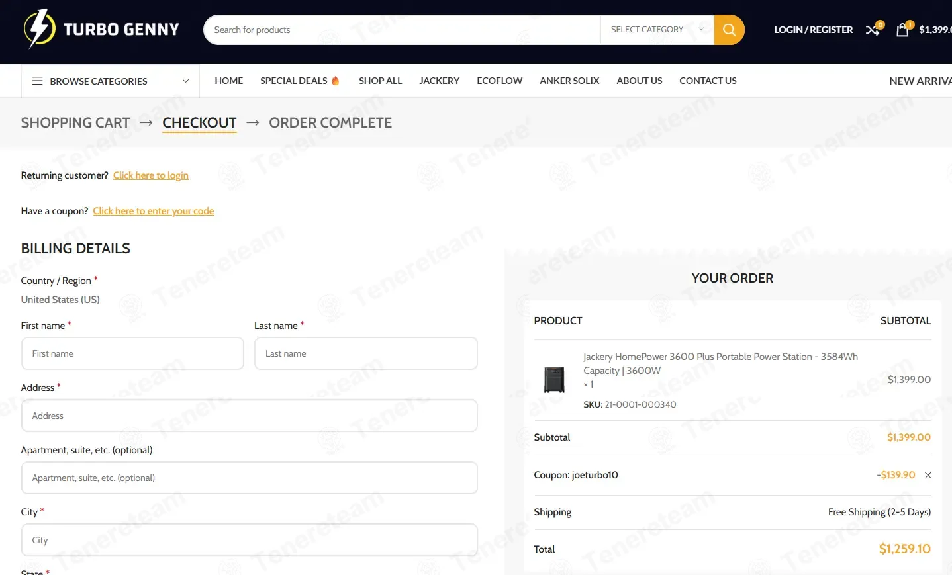Click the coupon discount -$139.90
Image resolution: width=952 pixels, height=575 pixels.
[896, 475]
